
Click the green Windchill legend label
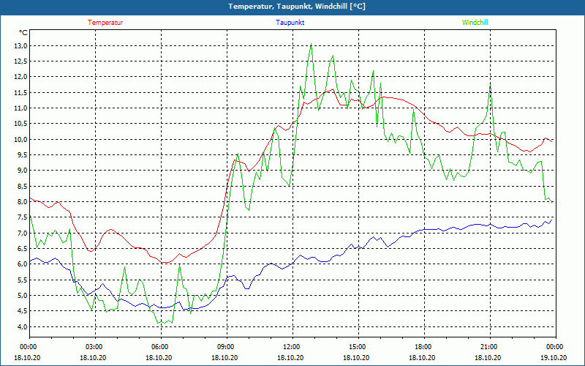tap(475, 23)
